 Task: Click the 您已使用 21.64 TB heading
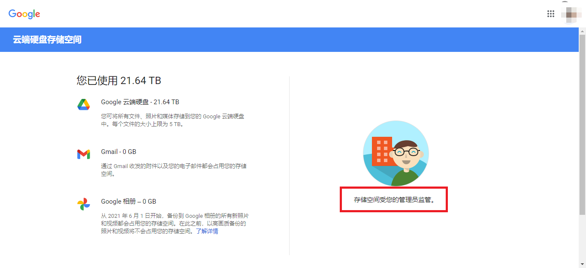119,81
